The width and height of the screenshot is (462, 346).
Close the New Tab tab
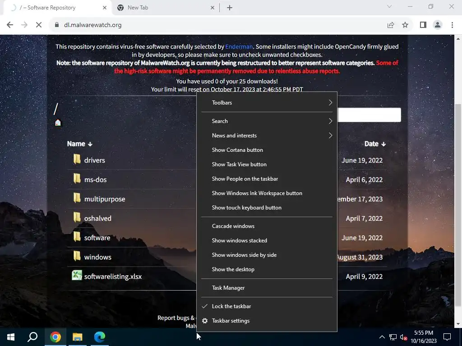(x=213, y=8)
